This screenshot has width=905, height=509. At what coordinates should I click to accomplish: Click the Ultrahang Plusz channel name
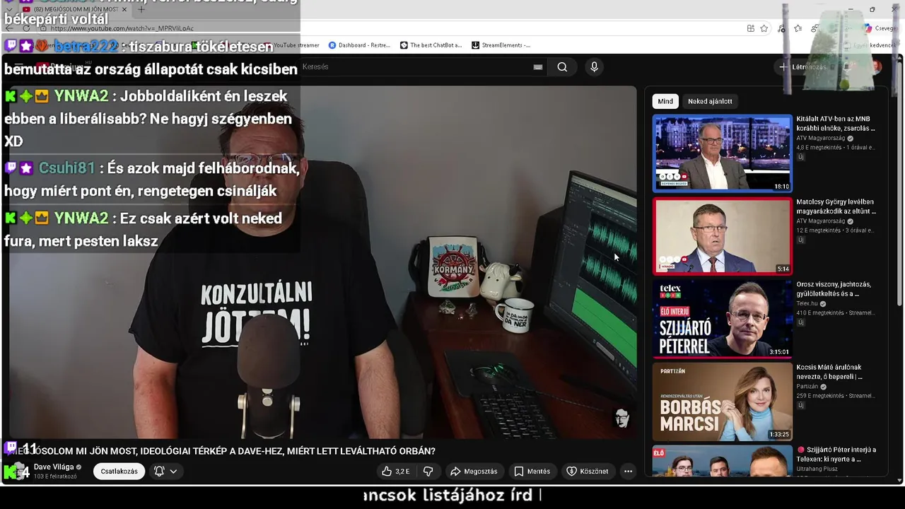[x=817, y=469]
